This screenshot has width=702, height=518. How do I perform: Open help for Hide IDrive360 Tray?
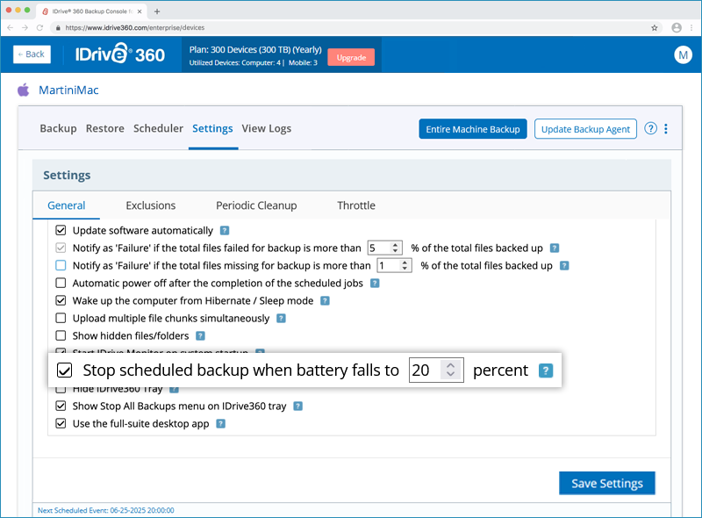(174, 390)
